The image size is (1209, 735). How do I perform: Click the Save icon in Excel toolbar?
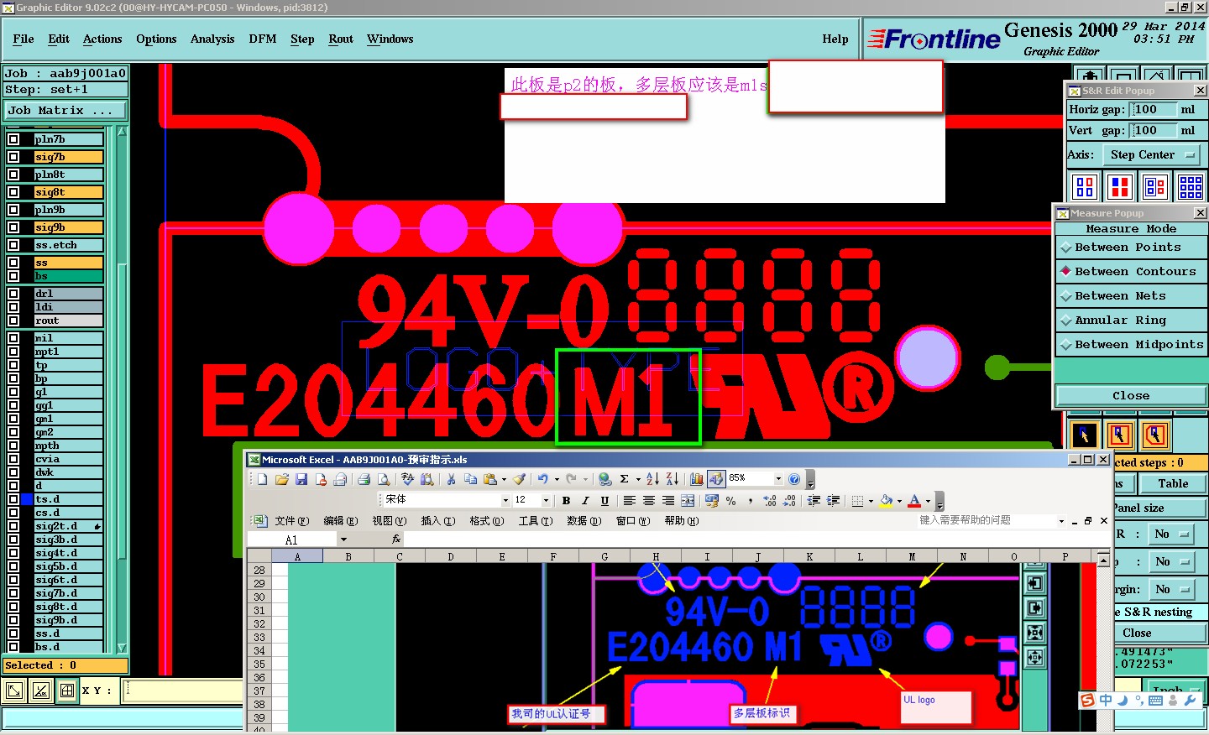click(301, 479)
